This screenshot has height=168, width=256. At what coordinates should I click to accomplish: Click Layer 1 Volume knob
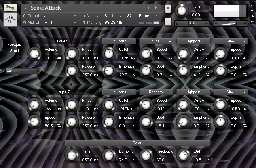coord(34,54)
